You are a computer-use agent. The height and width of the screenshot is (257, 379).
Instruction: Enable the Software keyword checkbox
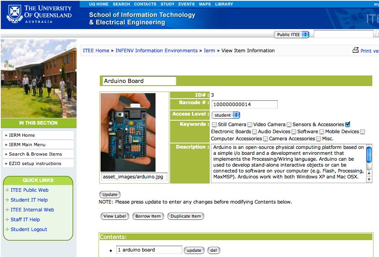[x=294, y=132]
